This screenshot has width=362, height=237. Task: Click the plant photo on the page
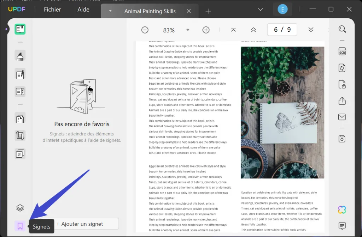pos(282,113)
